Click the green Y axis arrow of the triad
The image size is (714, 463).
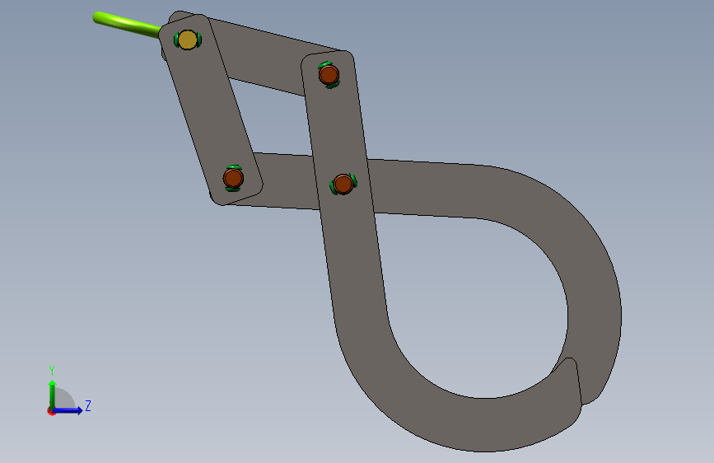coord(53,393)
